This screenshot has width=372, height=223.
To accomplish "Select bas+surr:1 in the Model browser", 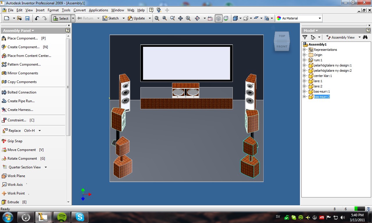I will coord(322,91).
